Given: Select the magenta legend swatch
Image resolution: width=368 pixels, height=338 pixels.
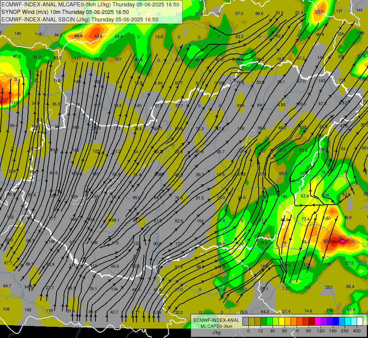Looking at the screenshot, I should point(318,321).
